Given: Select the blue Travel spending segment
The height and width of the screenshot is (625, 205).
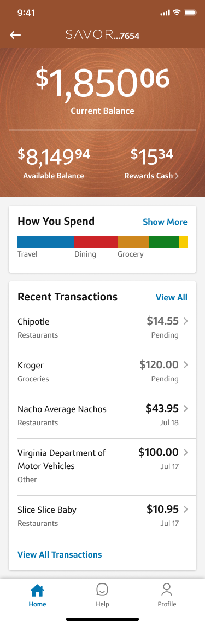Looking at the screenshot, I should [x=46, y=242].
